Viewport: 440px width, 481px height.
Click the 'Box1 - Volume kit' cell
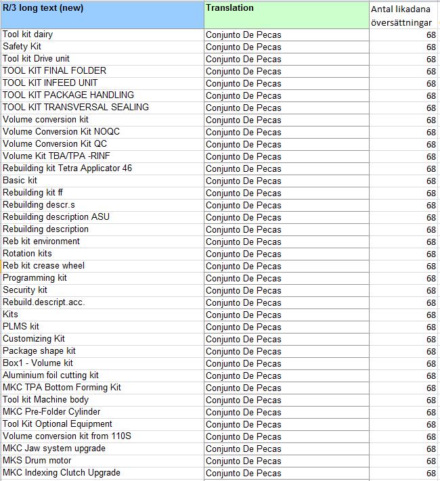click(102, 363)
